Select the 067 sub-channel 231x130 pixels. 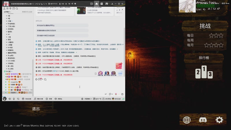click(x=9, y=34)
